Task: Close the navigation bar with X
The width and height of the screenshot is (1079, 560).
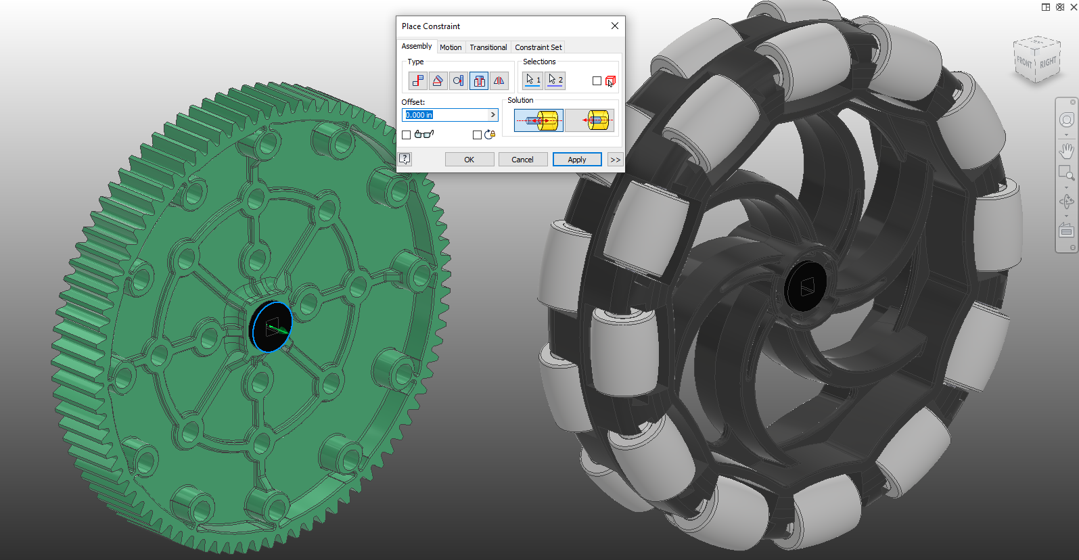Action: pos(1073,102)
